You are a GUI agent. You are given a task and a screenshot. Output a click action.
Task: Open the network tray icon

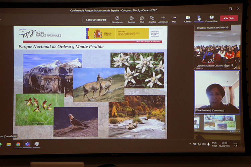(199, 144)
